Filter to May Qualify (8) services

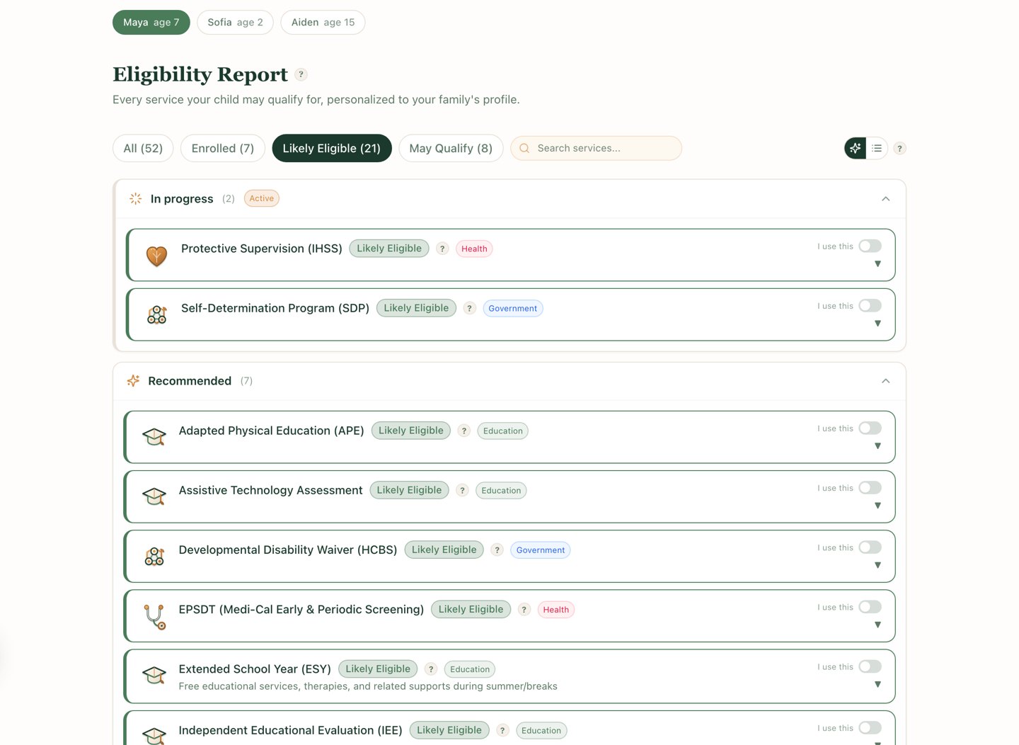(451, 148)
